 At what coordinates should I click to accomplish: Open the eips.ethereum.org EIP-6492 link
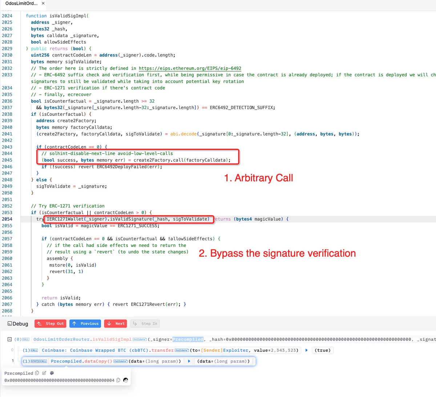click(x=190, y=68)
